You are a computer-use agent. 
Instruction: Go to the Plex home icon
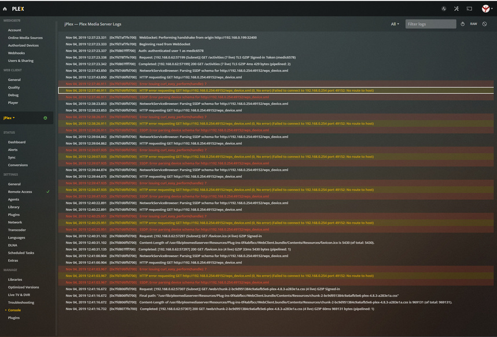(x=5, y=9)
